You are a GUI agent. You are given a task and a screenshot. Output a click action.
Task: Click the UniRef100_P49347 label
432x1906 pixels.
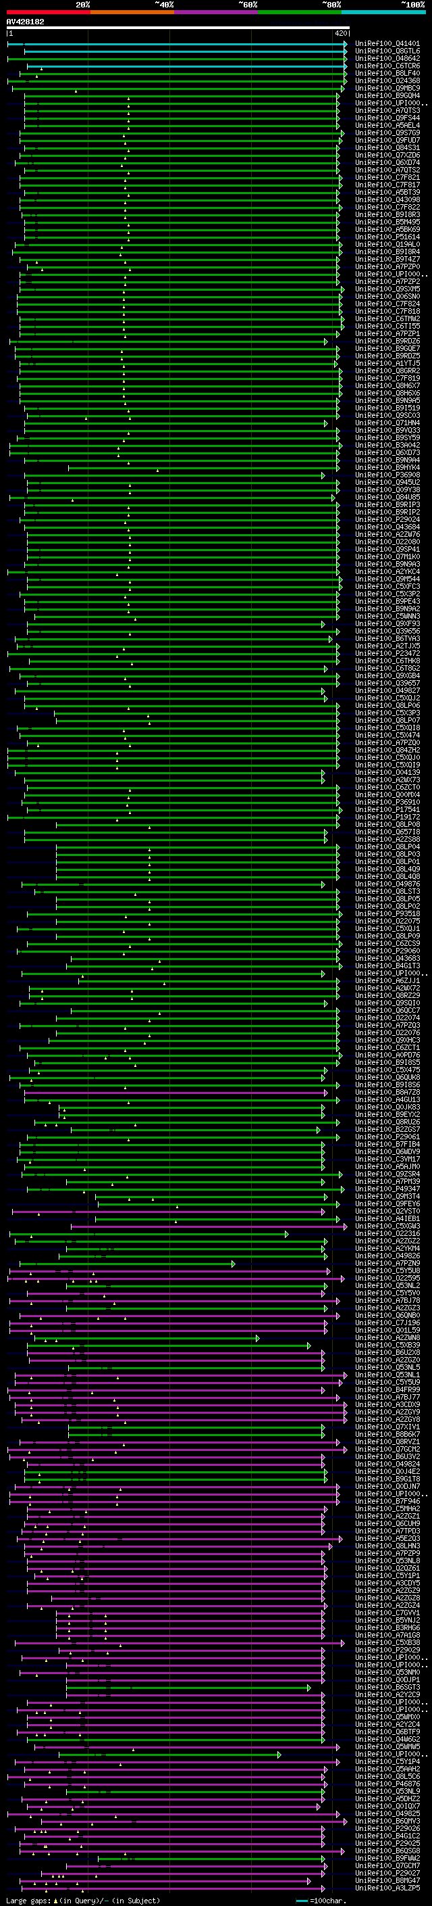387,1188
